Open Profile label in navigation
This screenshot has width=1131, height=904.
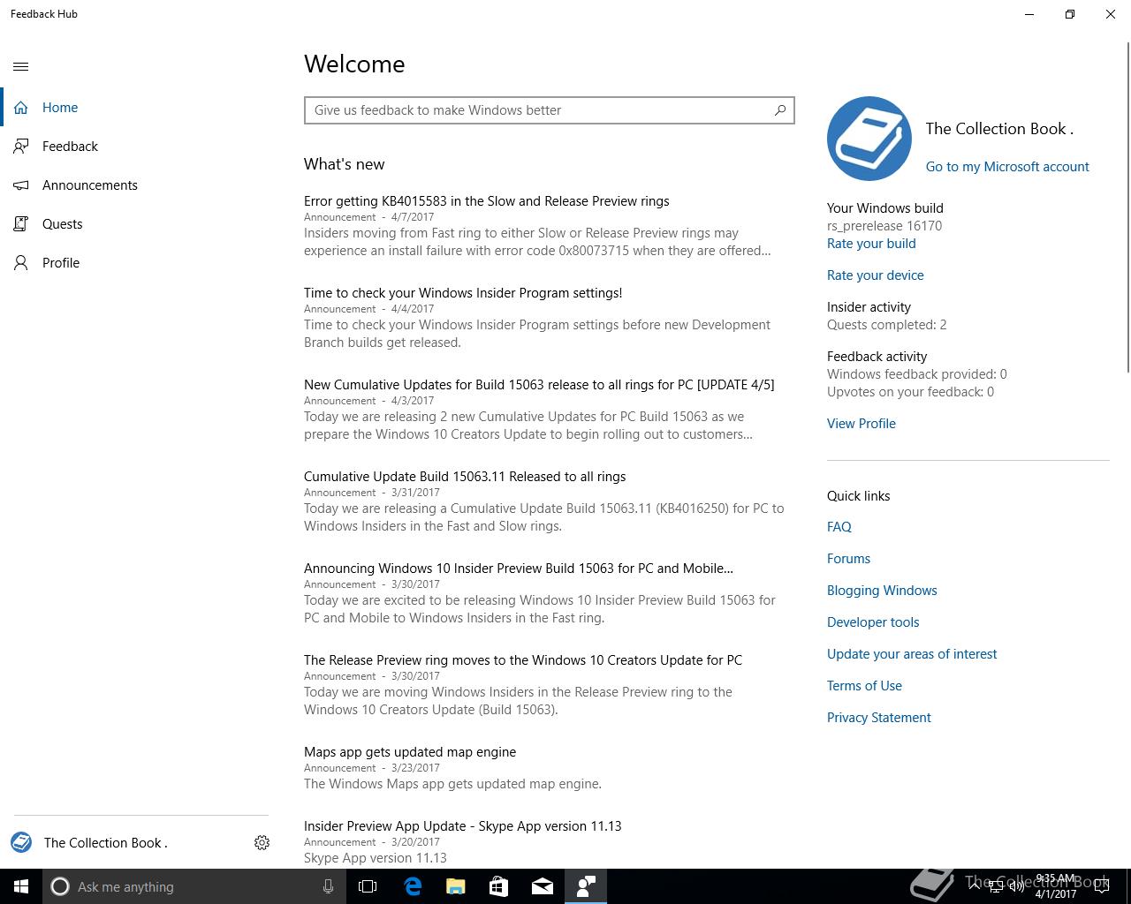click(x=61, y=263)
